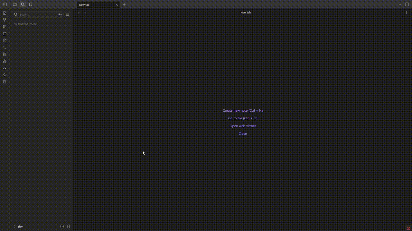
Task: Click the pen signature ribbon icon
Action: [5, 68]
